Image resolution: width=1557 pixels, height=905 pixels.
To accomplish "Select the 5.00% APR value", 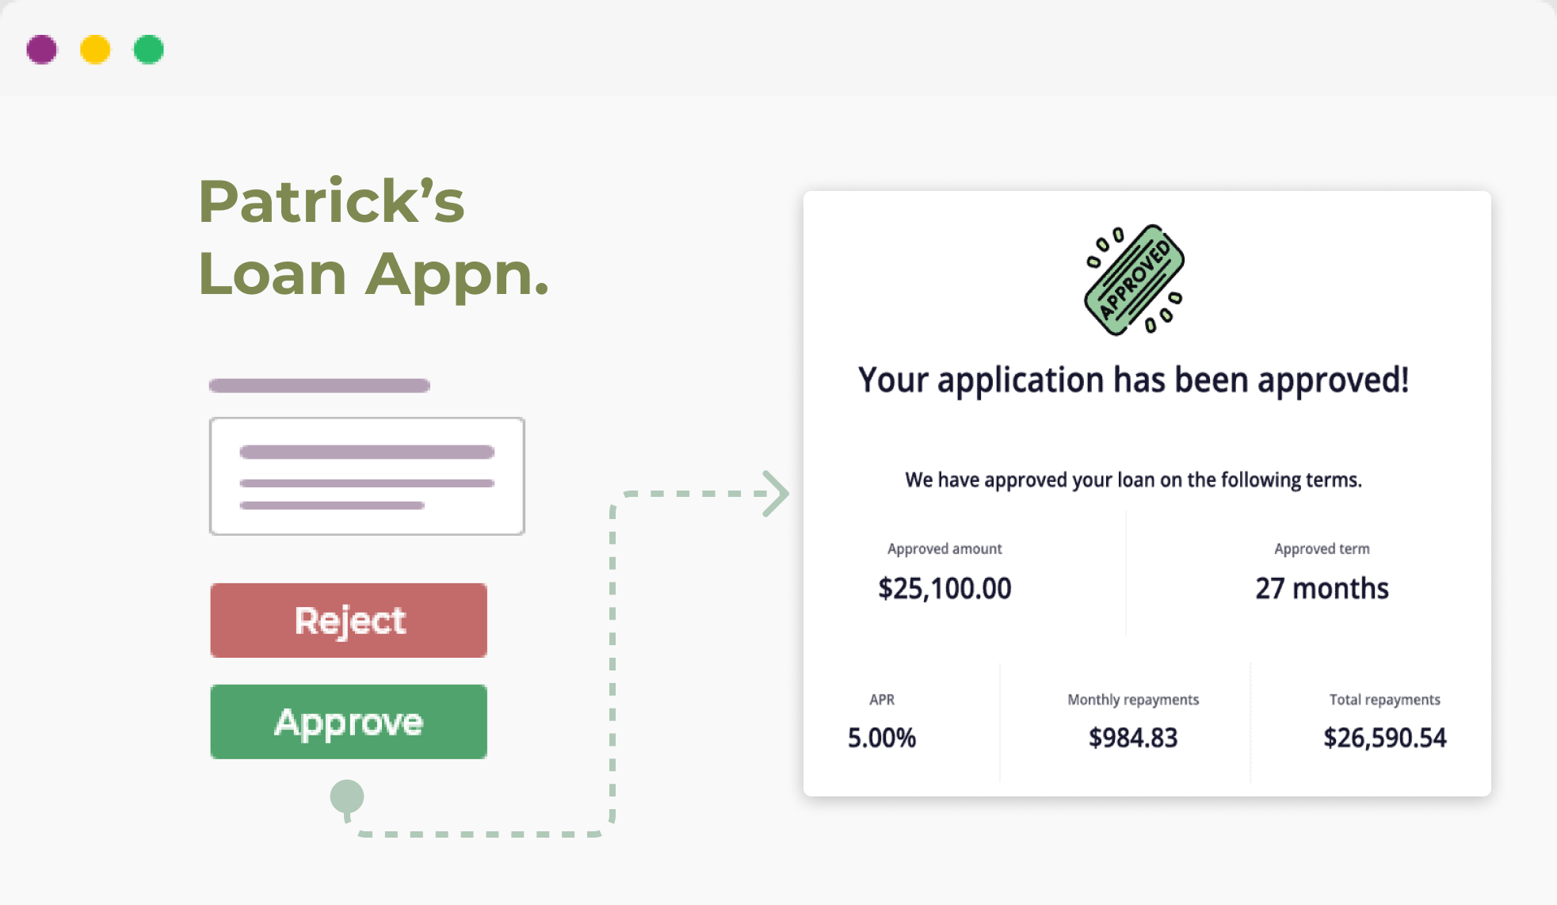I will (881, 739).
